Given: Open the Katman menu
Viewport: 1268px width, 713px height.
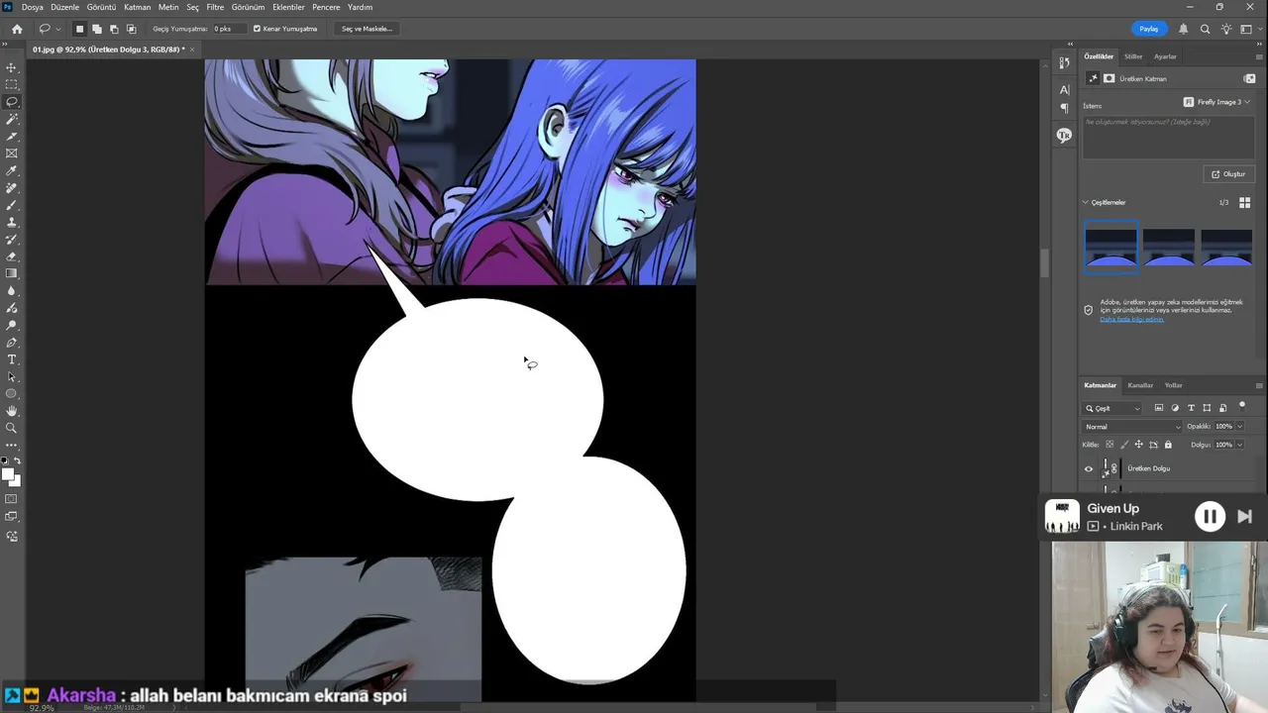Looking at the screenshot, I should coord(138,7).
